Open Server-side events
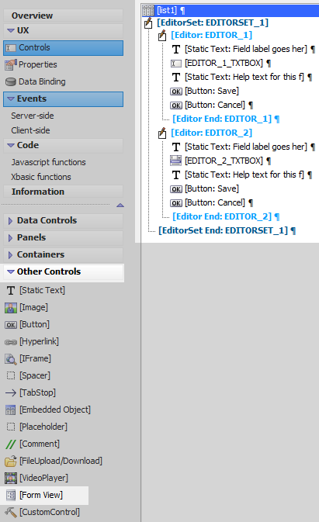Image resolution: width=319 pixels, height=522 pixels. click(33, 116)
